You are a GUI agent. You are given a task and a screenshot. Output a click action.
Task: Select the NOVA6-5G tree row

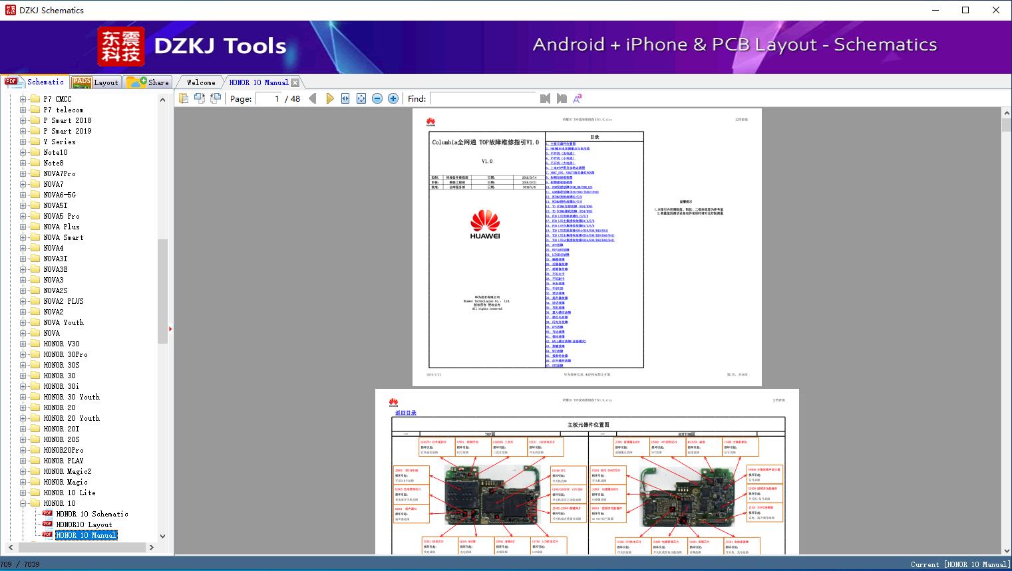coord(59,195)
